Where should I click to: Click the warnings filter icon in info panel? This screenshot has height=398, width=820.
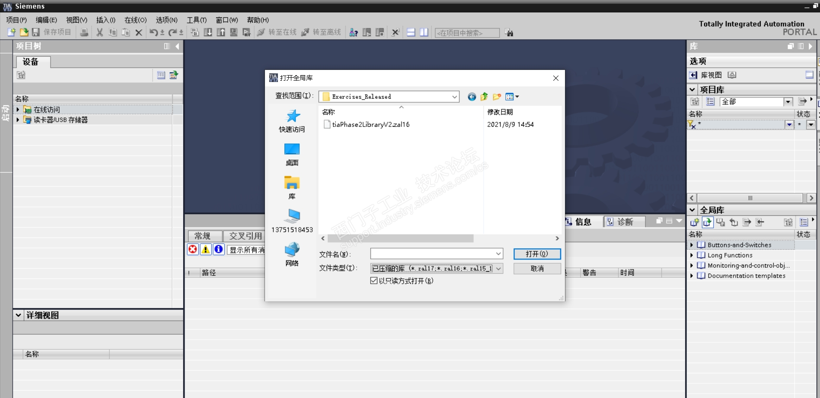pyautogui.click(x=206, y=249)
